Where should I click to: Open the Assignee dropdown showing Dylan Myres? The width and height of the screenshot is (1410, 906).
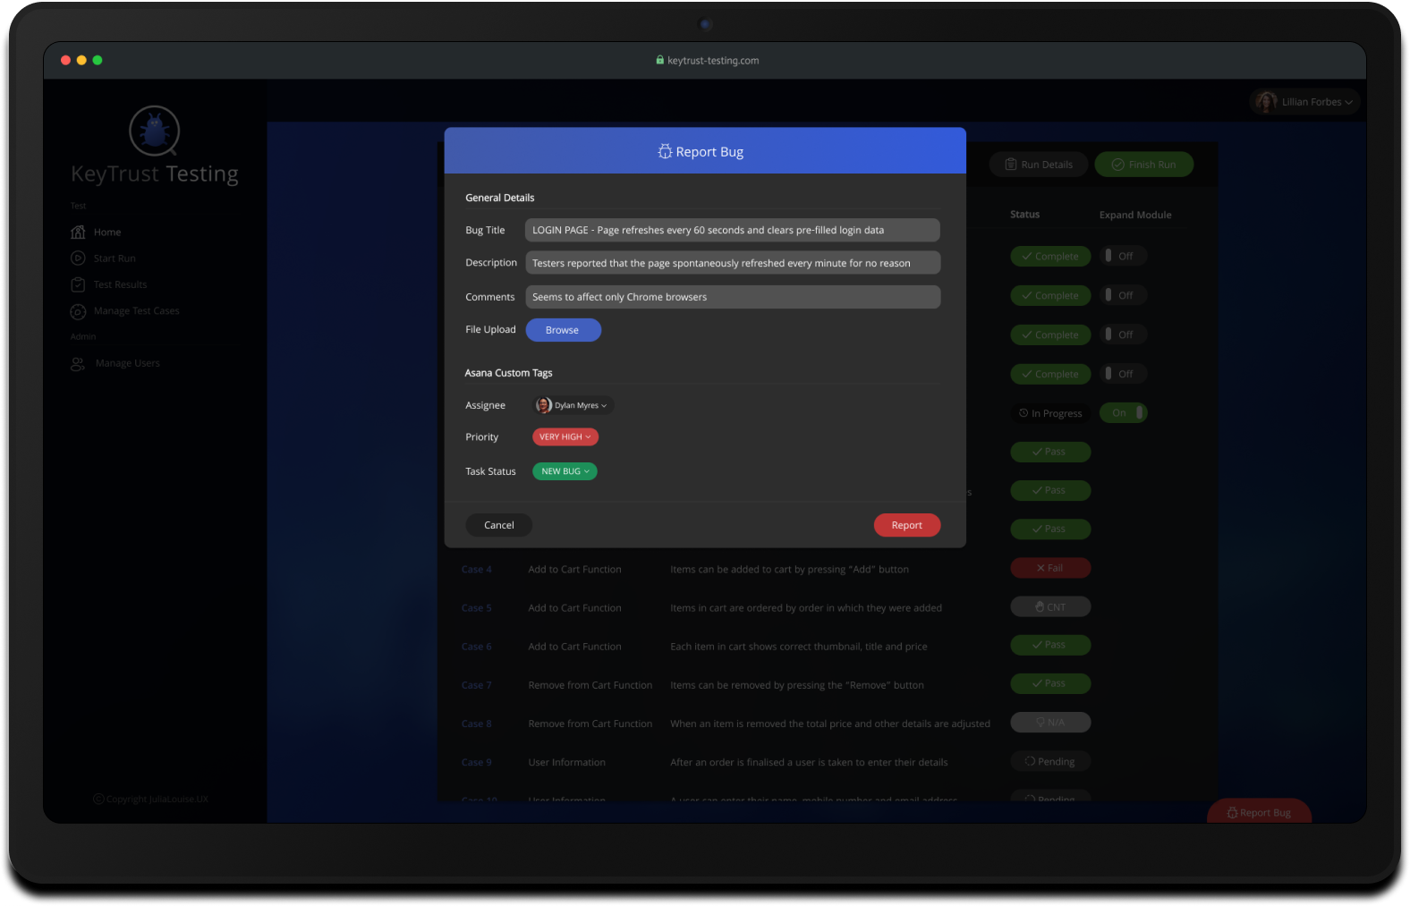tap(573, 405)
